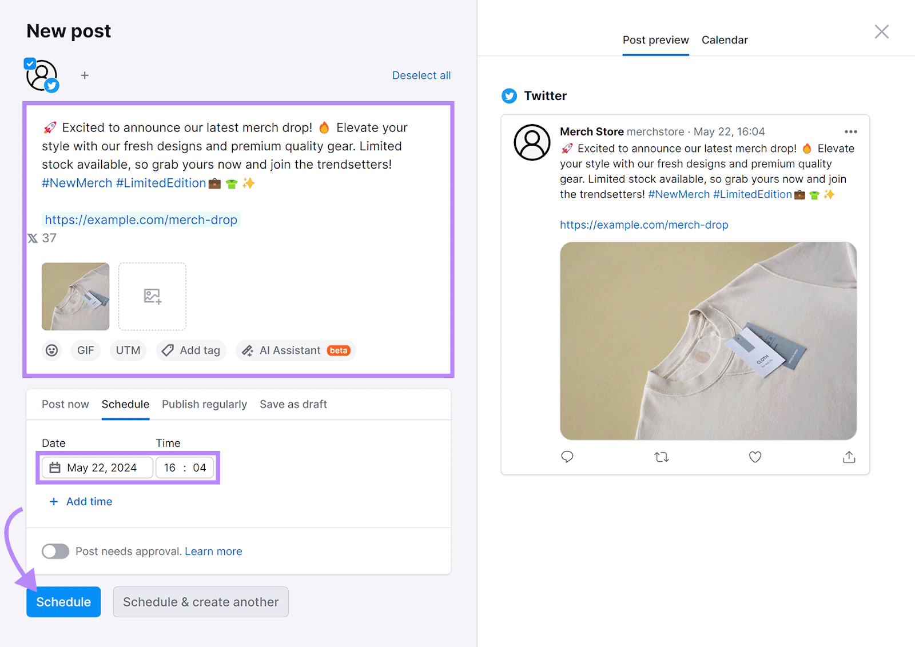Screen dimensions: 915x647
Task: Open the Learn more link about approval
Action: pos(213,551)
